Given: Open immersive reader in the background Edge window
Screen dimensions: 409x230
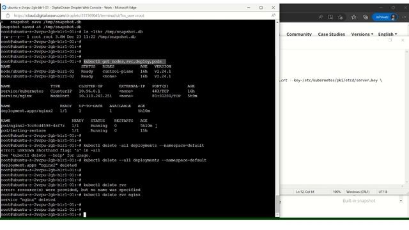Looking at the screenshot, I should [x=330, y=17].
